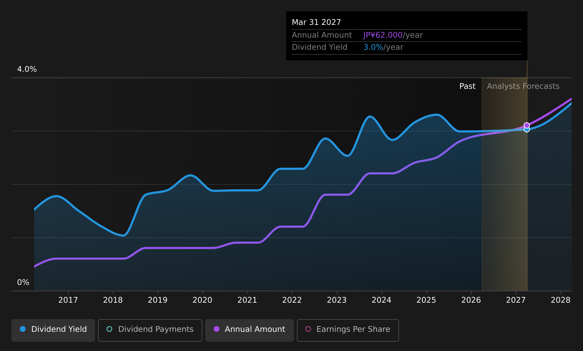This screenshot has width=583, height=351.
Task: Click the pink Earnings Per Share circle icon
Action: coord(309,329)
